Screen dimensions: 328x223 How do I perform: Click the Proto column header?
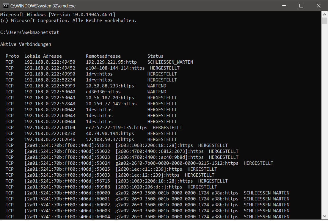[12, 56]
